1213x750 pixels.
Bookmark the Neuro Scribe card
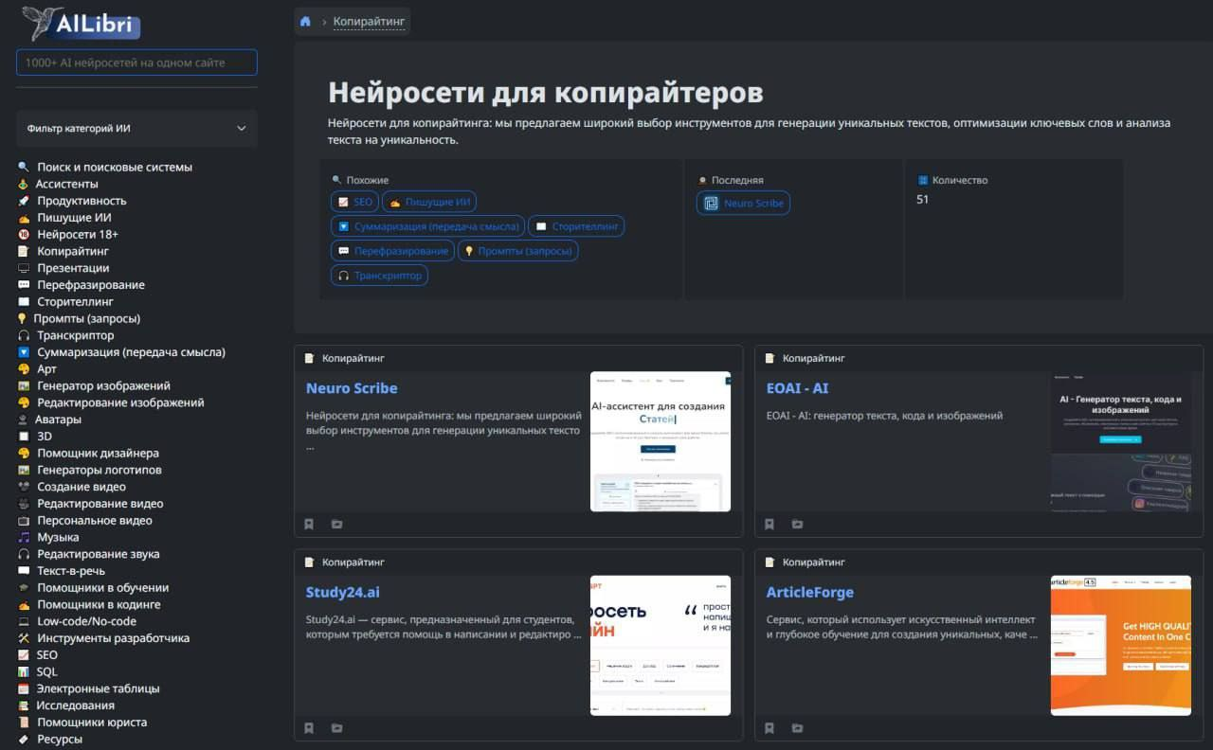(309, 524)
